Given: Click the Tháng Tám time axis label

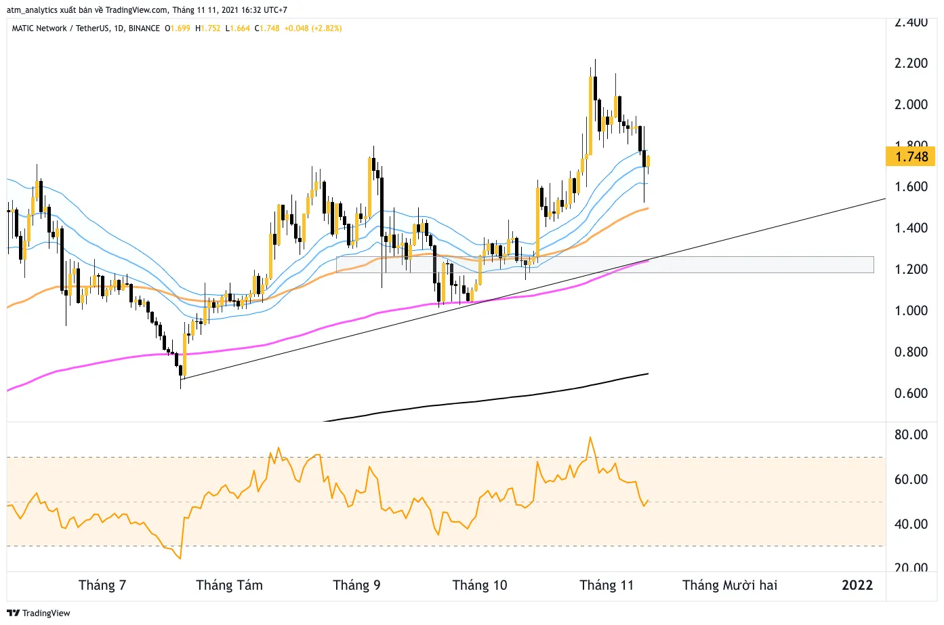Looking at the screenshot, I should pyautogui.click(x=229, y=586).
